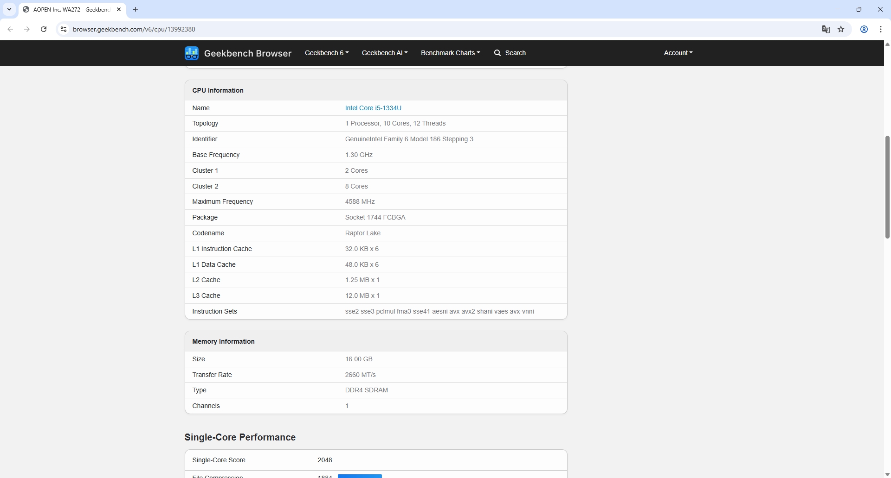This screenshot has height=478, width=891.
Task: Click the 'DDR4 SDRAM' memory type value
Action: click(x=367, y=390)
